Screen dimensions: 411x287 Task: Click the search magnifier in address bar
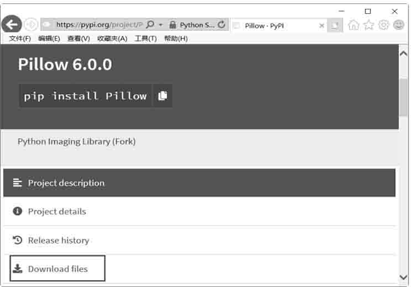click(150, 25)
